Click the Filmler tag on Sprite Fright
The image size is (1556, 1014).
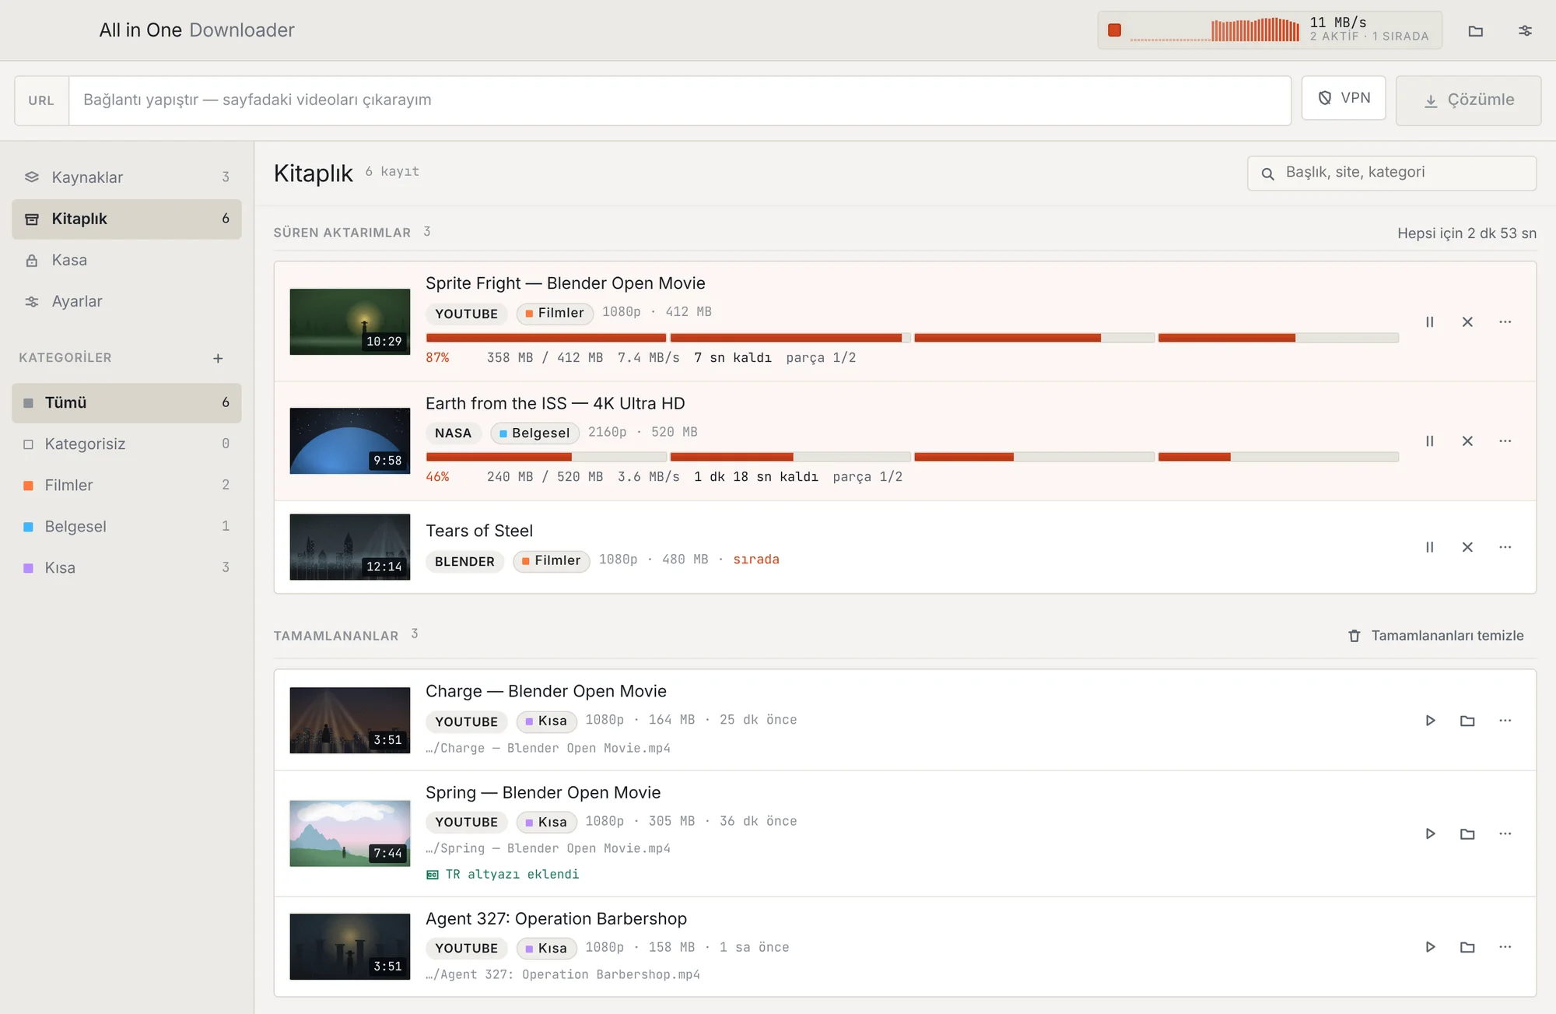pyautogui.click(x=555, y=313)
